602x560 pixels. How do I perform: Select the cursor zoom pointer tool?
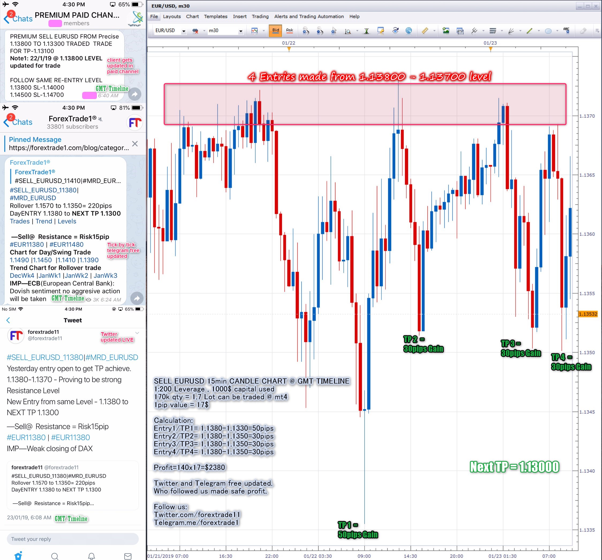point(334,31)
